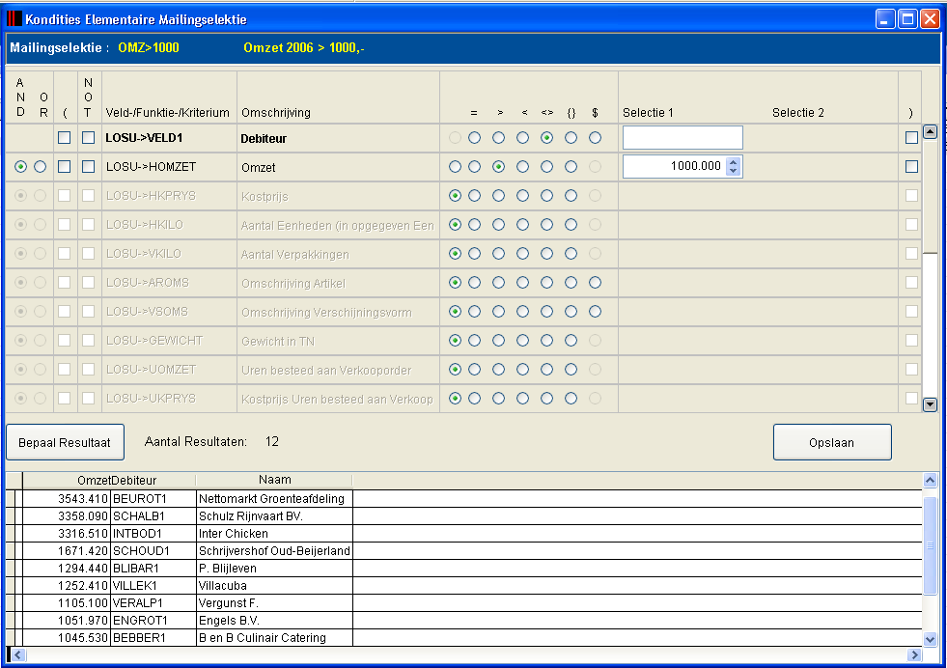The image size is (947, 668).
Task: Tick the closing parenthesis box for Debiteur
Action: 912,138
